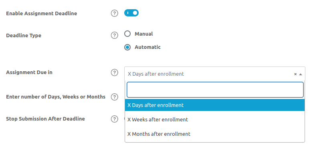
Task: Show help icon next to Deadline Type
Action: click(x=115, y=35)
